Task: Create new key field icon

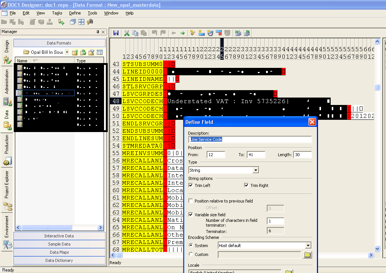Action: coord(193,33)
